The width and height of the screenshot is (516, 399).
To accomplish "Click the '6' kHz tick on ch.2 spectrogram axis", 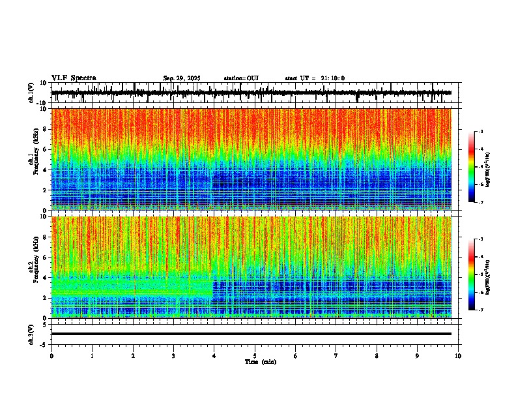I will point(45,258).
